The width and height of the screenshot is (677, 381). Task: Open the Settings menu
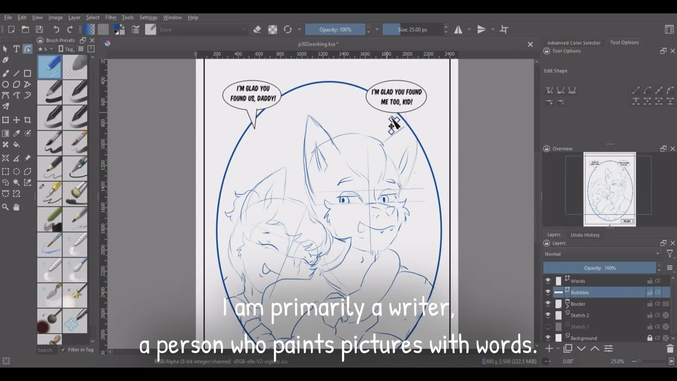(148, 17)
